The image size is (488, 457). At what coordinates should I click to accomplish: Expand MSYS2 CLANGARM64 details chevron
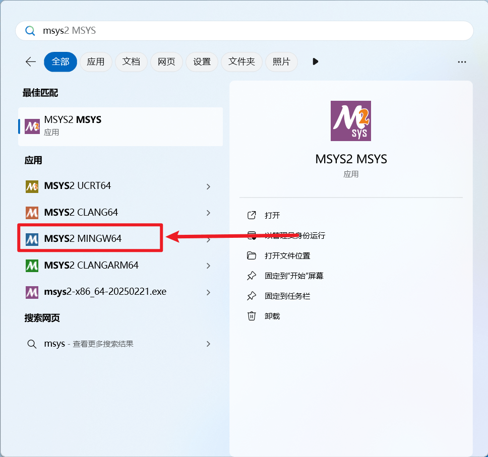pos(208,265)
